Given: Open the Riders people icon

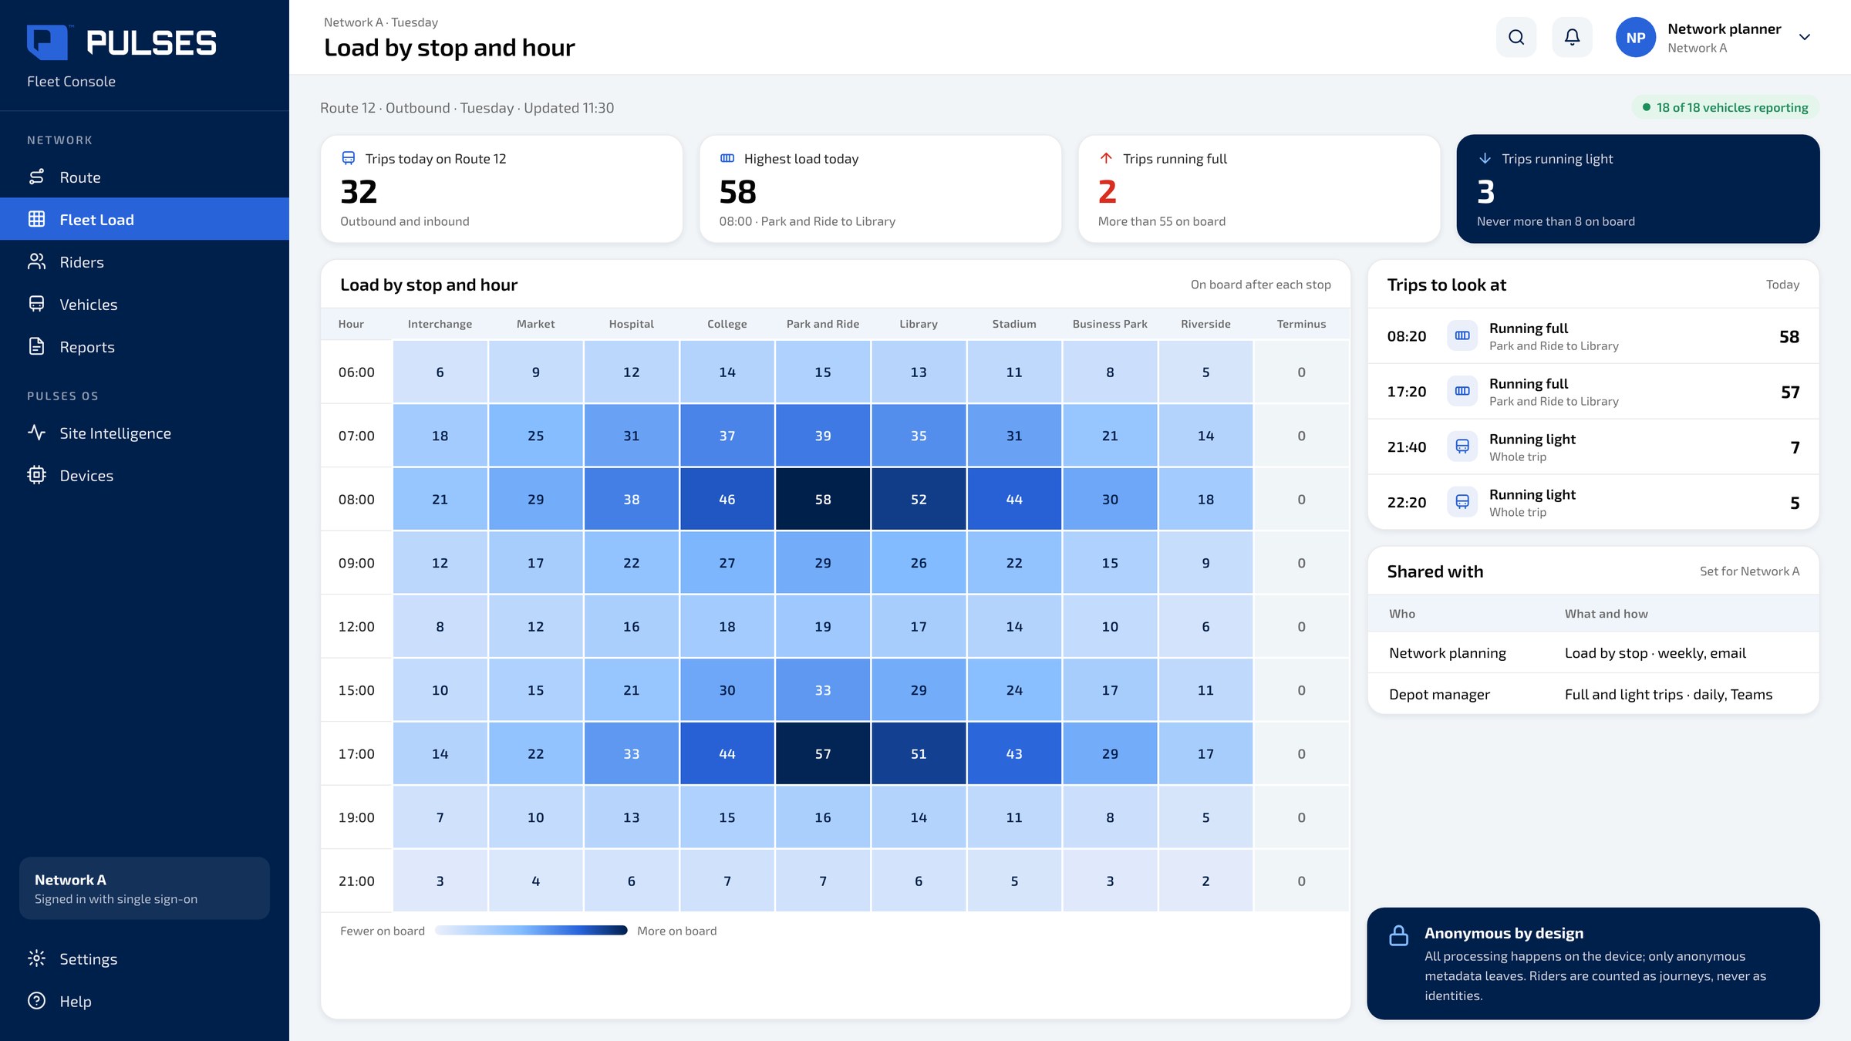Looking at the screenshot, I should click(x=36, y=262).
